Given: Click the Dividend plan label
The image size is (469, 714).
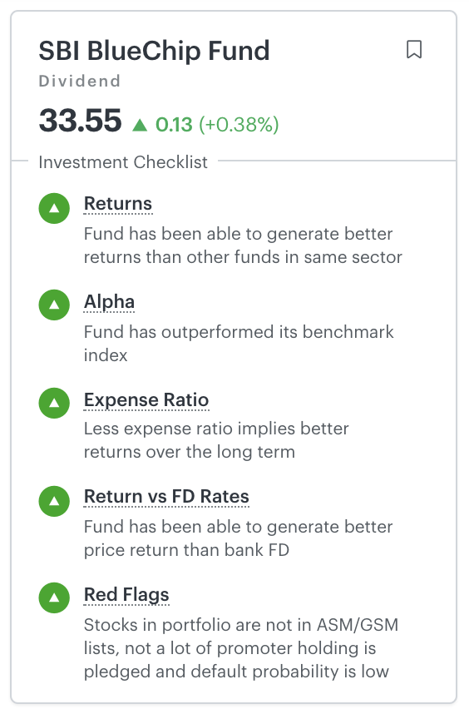Looking at the screenshot, I should coord(80,81).
